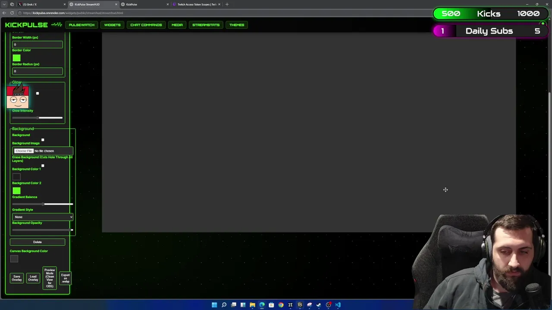Click the browser back arrow
This screenshot has width=552, height=310.
point(4,13)
